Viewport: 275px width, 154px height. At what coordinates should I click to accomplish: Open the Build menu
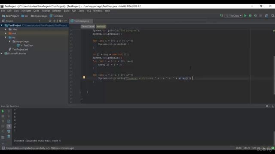coord(67,11)
